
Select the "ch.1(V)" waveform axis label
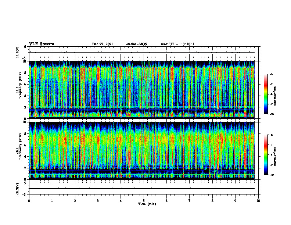(x=17, y=52)
